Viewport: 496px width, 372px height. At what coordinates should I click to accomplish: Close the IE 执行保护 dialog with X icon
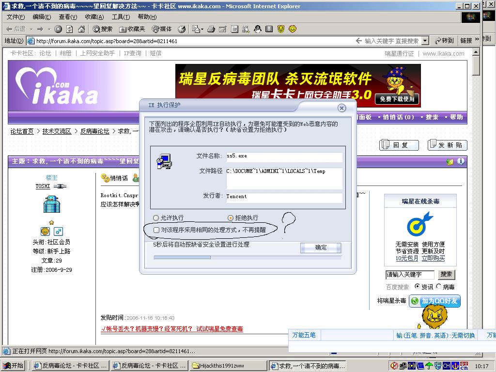pyautogui.click(x=341, y=108)
